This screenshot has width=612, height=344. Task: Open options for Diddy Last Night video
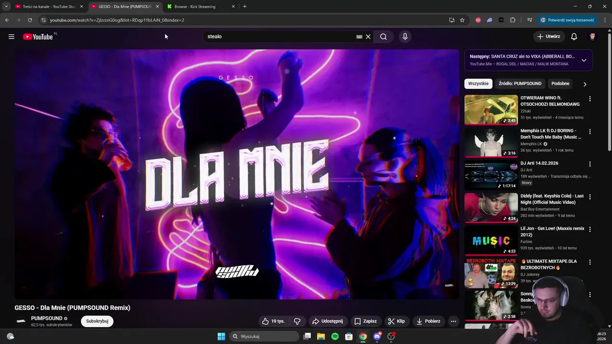point(590,197)
